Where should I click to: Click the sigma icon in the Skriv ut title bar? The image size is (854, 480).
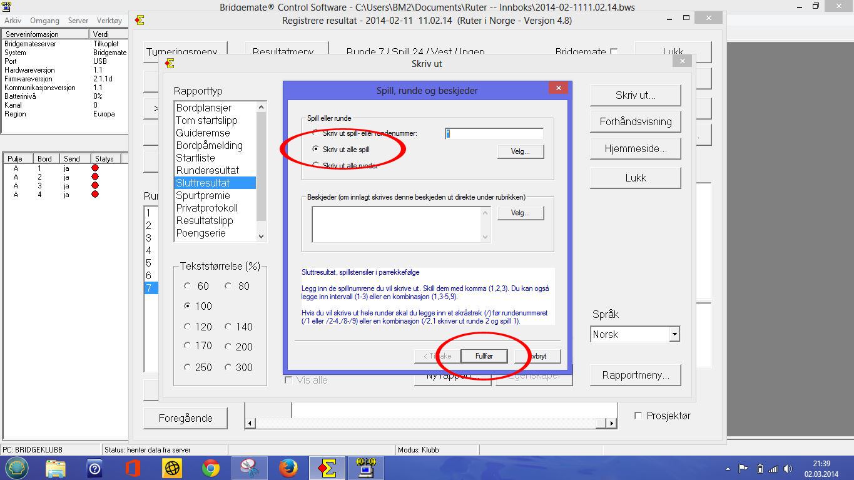pos(170,63)
